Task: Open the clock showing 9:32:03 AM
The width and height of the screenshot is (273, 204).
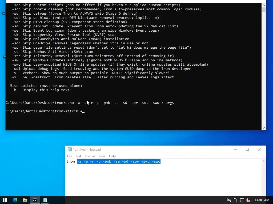Action: click(262, 200)
